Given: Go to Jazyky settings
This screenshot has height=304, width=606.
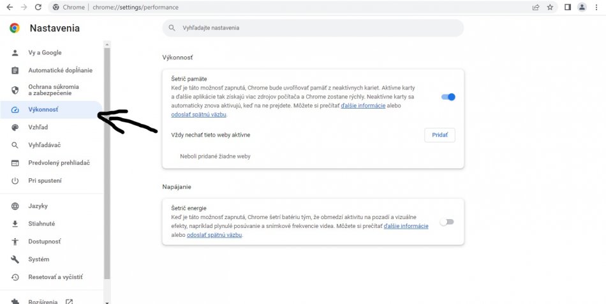Looking at the screenshot, I should coord(38,206).
